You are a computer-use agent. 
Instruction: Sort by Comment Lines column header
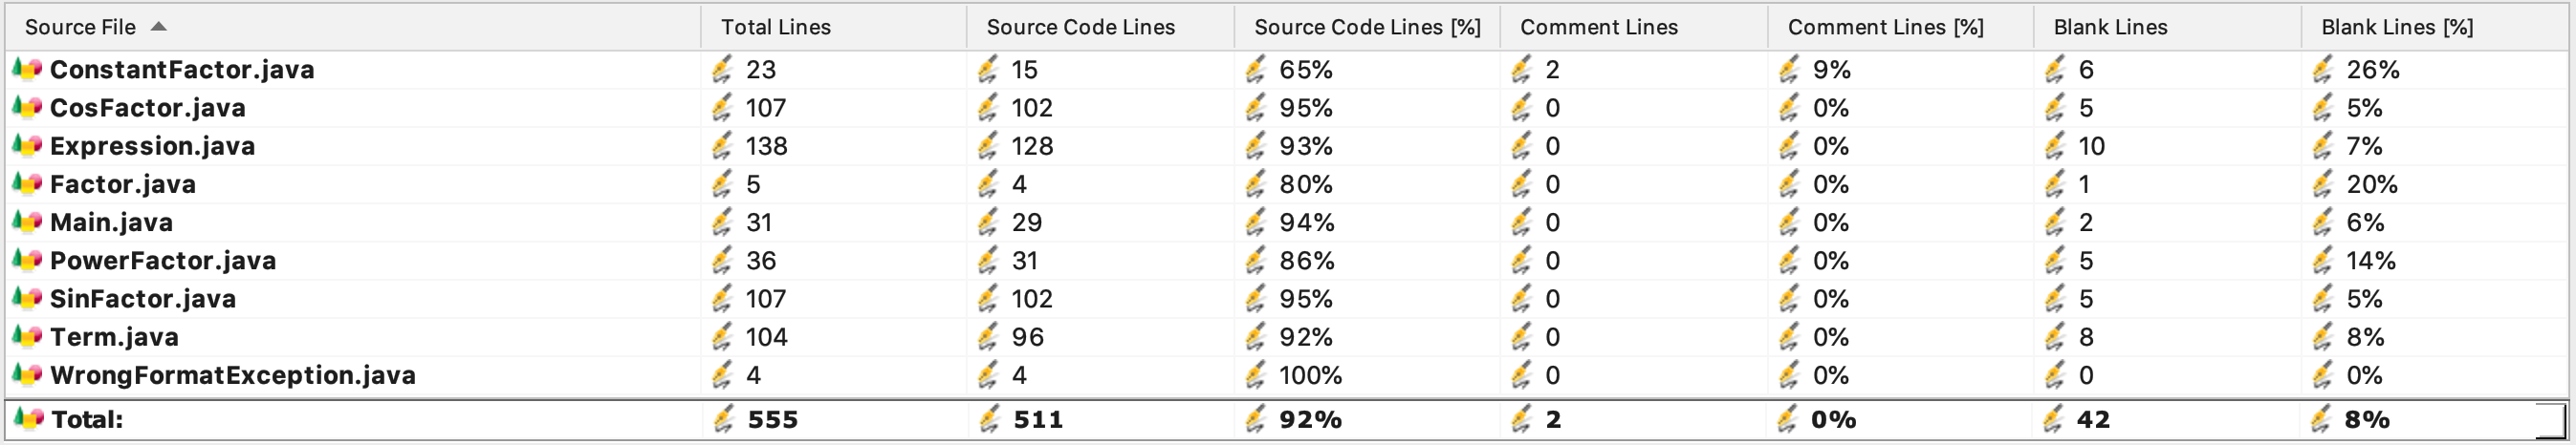tap(1599, 27)
